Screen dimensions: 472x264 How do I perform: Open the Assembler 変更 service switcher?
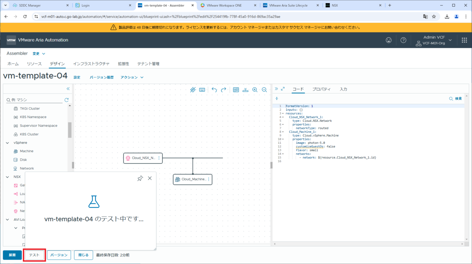pos(39,53)
